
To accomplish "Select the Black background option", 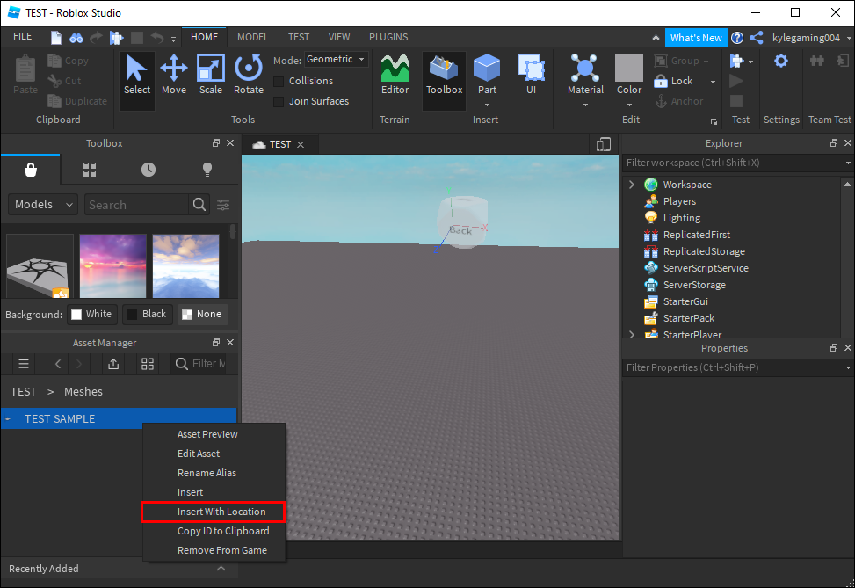I will (146, 314).
